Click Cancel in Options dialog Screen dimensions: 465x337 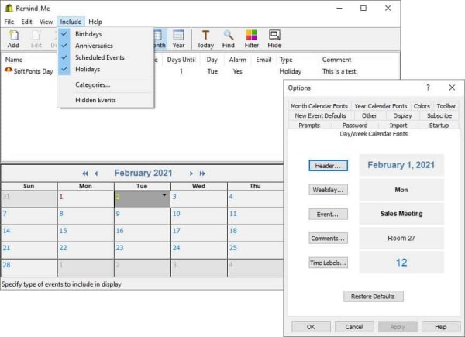[x=354, y=327]
